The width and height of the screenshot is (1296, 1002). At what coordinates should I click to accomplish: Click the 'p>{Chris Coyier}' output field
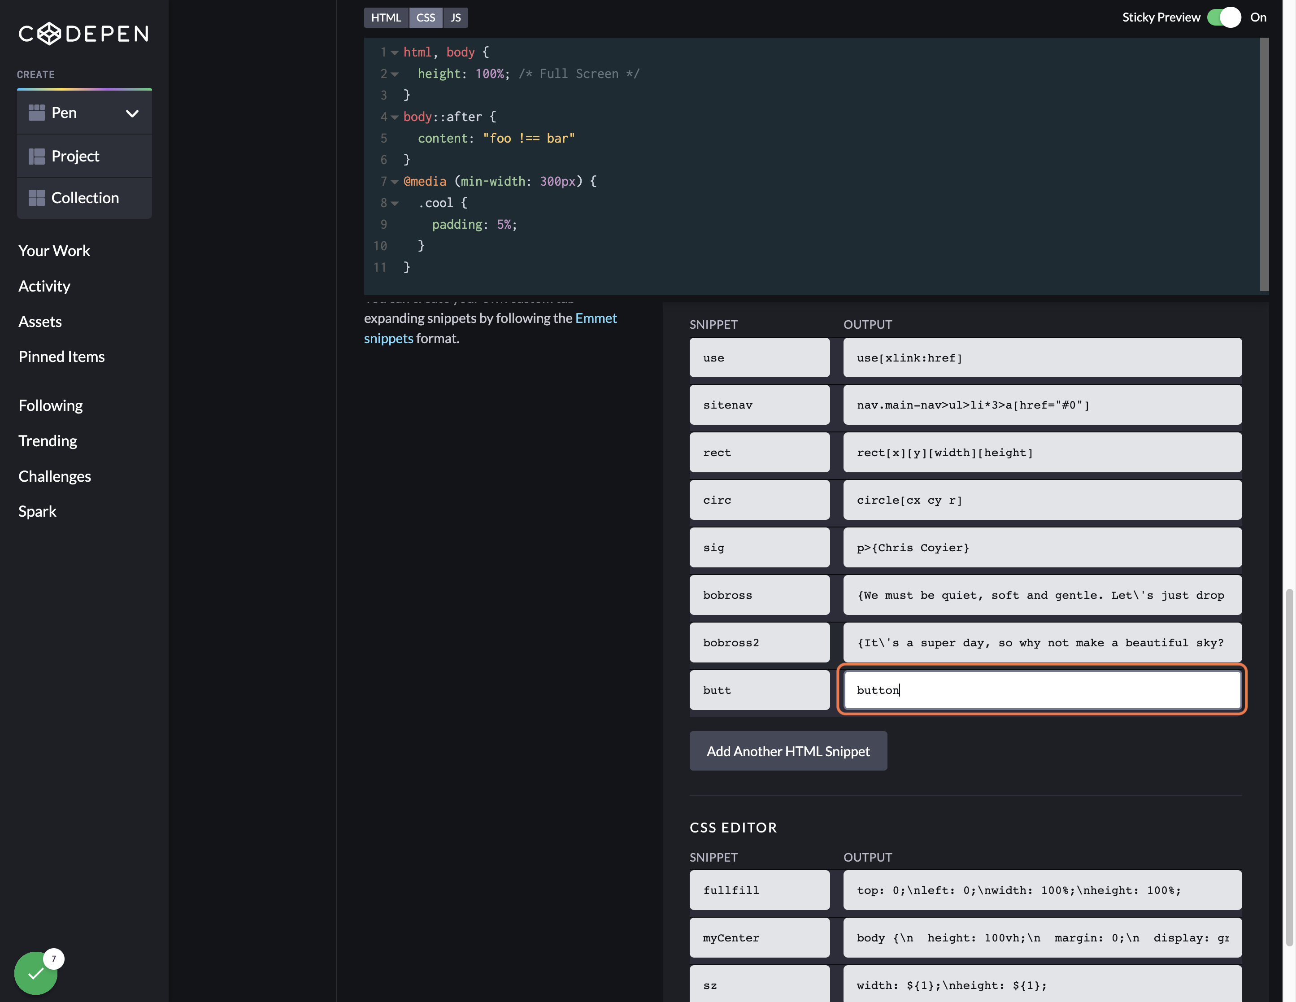pyautogui.click(x=1042, y=547)
